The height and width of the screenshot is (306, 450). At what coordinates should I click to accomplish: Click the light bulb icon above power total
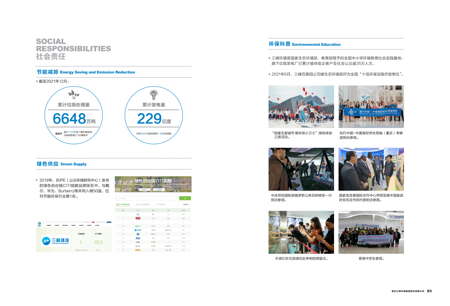(x=153, y=94)
